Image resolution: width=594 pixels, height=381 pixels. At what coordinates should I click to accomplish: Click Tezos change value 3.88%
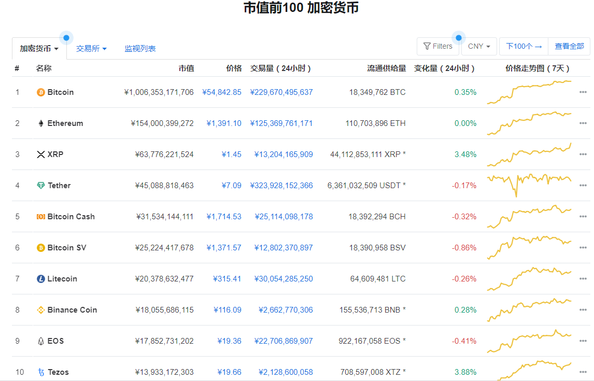pos(465,372)
